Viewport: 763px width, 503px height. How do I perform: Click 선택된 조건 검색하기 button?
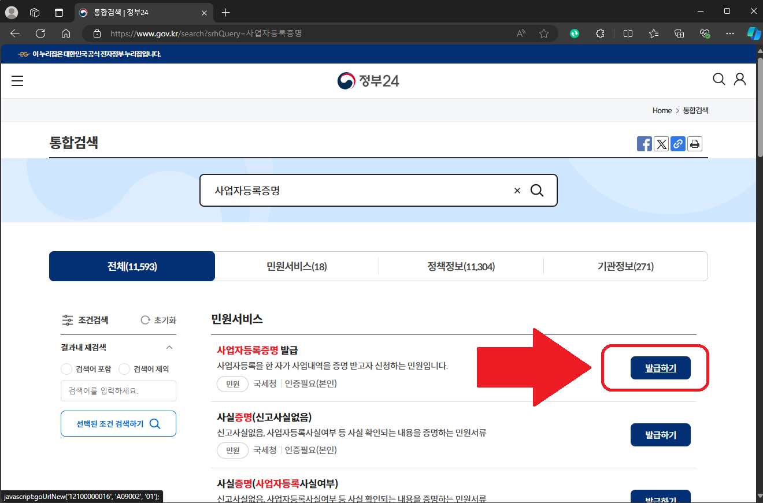click(118, 424)
